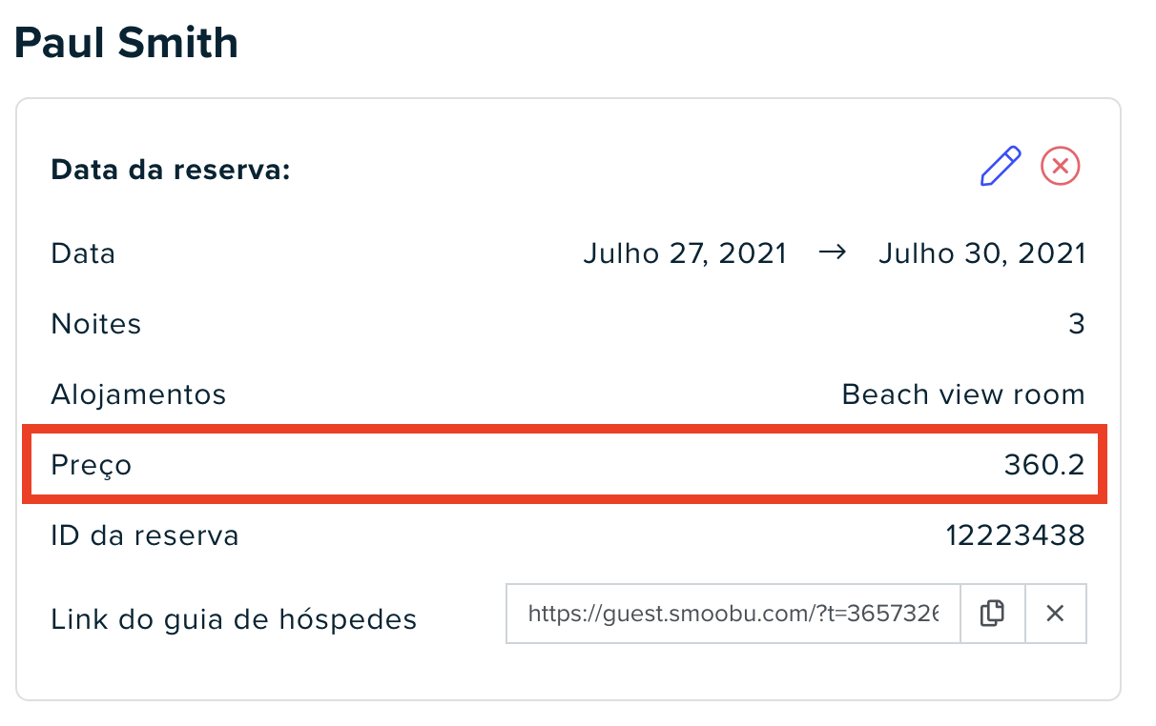The image size is (1156, 726).
Task: Select the Julho 30, 2021 end date
Action: pyautogui.click(x=981, y=253)
